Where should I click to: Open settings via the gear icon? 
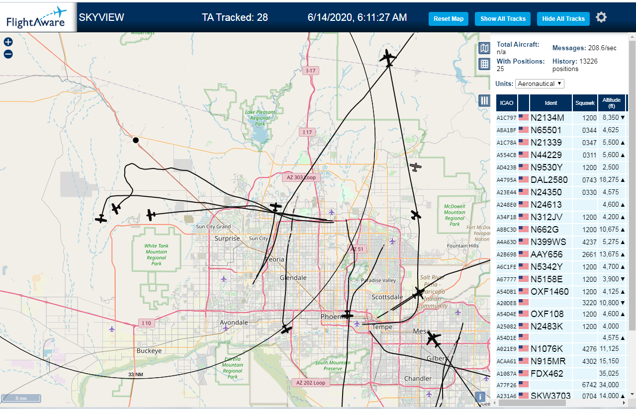coord(601,17)
